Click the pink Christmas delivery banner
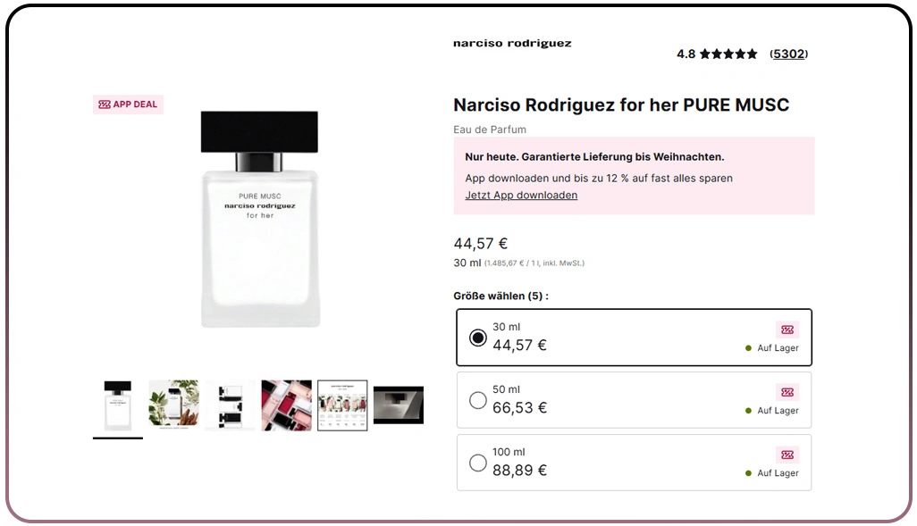Viewport: 917px width, 526px height. point(634,175)
